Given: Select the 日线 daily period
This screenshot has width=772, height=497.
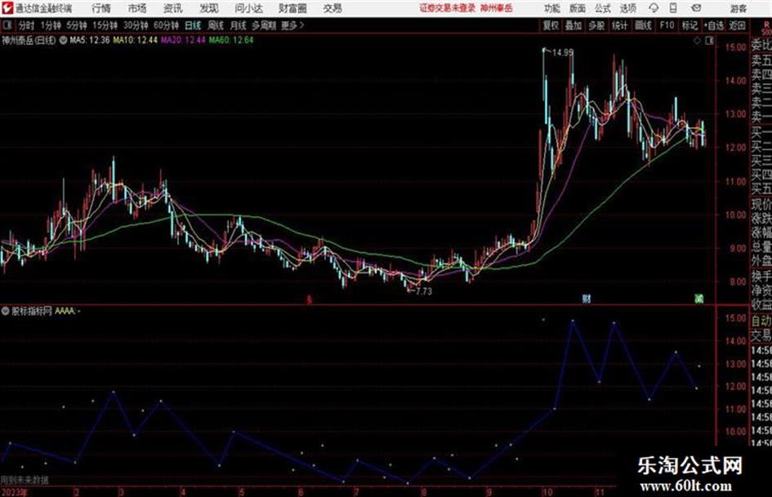Looking at the screenshot, I should click(193, 25).
